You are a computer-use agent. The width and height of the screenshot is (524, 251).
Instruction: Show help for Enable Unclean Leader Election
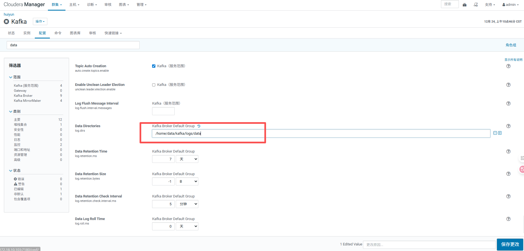[x=508, y=85]
